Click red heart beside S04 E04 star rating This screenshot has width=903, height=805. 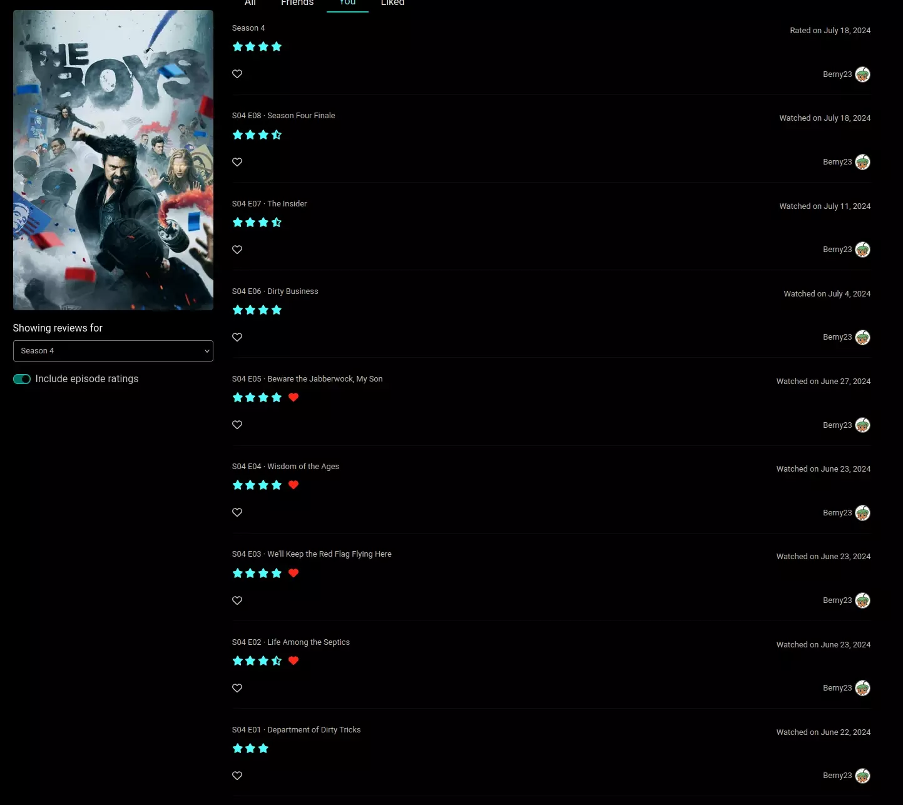pyautogui.click(x=293, y=485)
